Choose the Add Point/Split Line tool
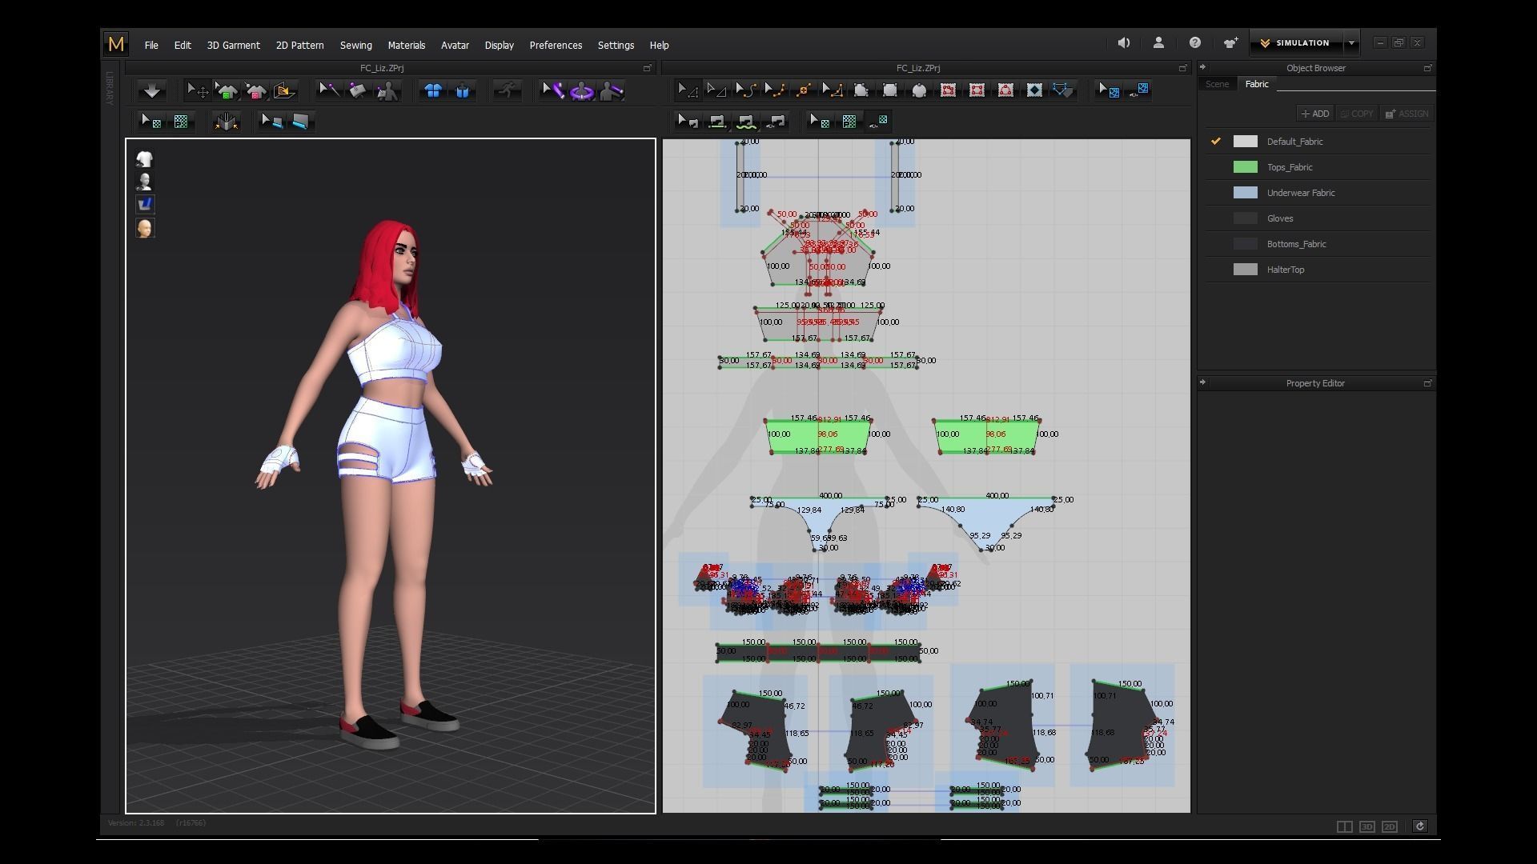The width and height of the screenshot is (1537, 864). click(x=803, y=90)
